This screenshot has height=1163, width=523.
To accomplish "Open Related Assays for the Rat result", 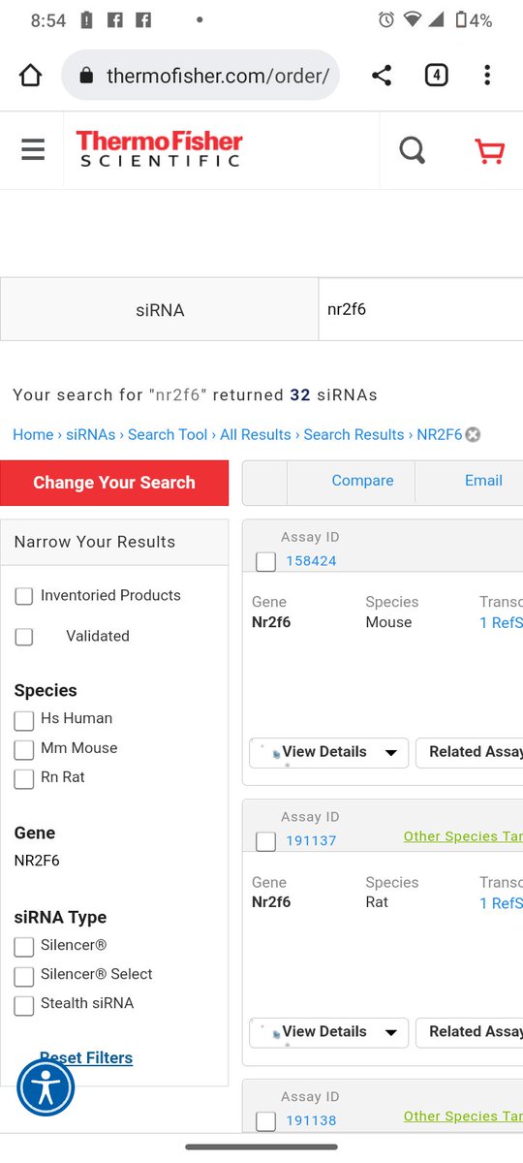I will pyautogui.click(x=470, y=1032).
